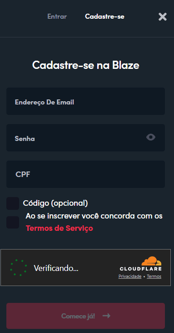
Task: Select the Cadastre-se tab
Action: pos(104,16)
